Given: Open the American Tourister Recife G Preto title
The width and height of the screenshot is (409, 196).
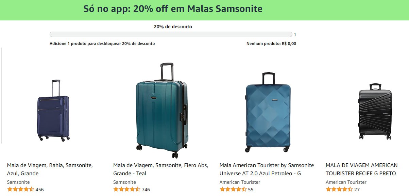Looking at the screenshot, I should click(362, 169).
